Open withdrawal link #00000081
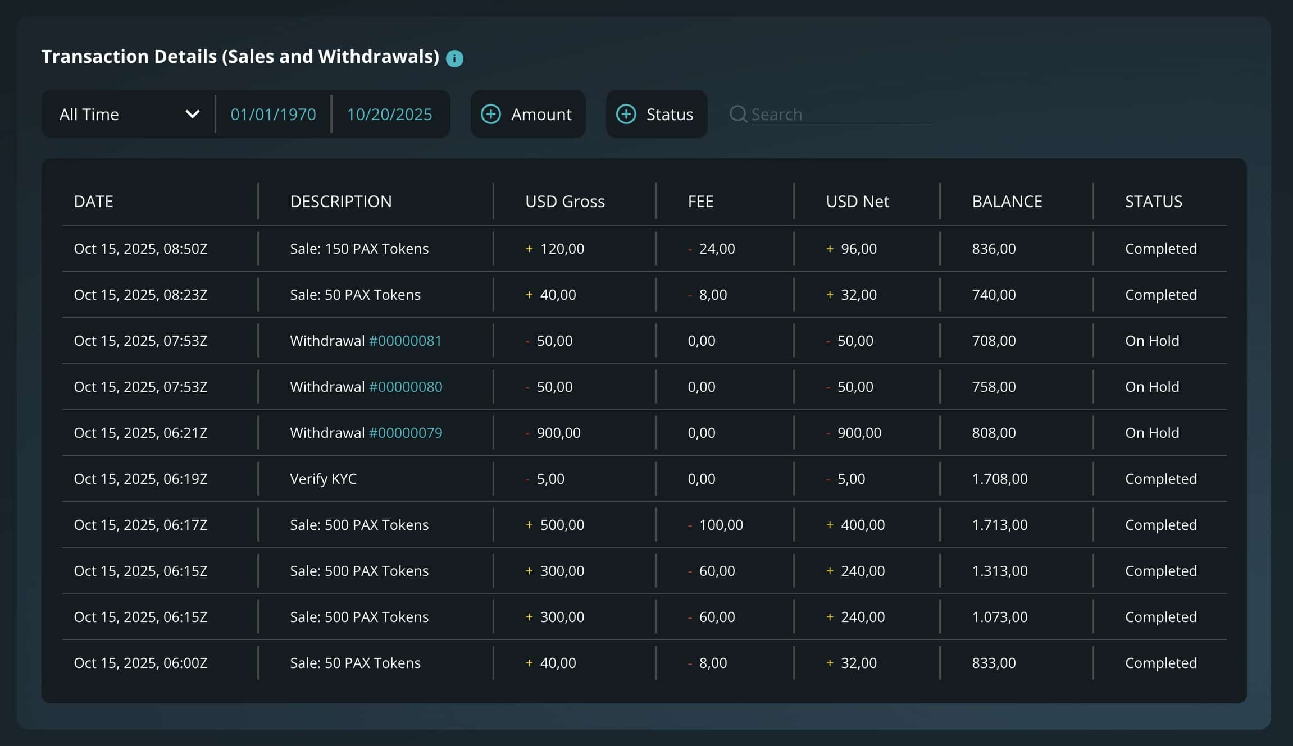 point(405,341)
